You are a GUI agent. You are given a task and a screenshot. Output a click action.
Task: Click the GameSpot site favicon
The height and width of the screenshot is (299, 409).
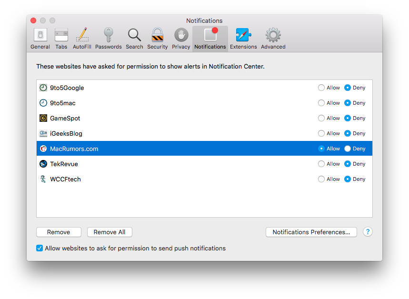(43, 118)
